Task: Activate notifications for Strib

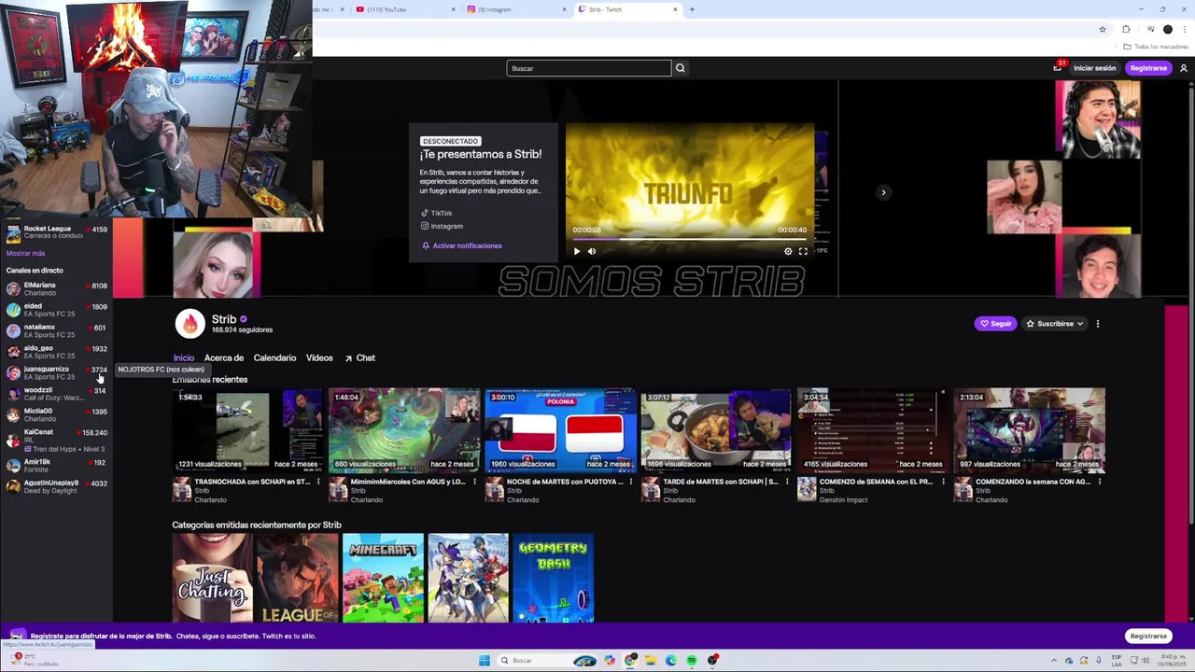Action: (x=461, y=245)
